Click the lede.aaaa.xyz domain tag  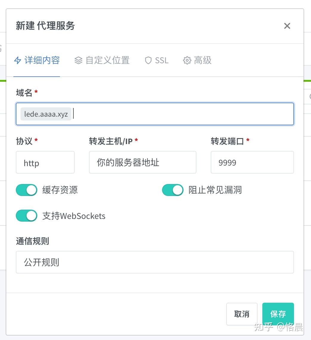[x=45, y=114]
